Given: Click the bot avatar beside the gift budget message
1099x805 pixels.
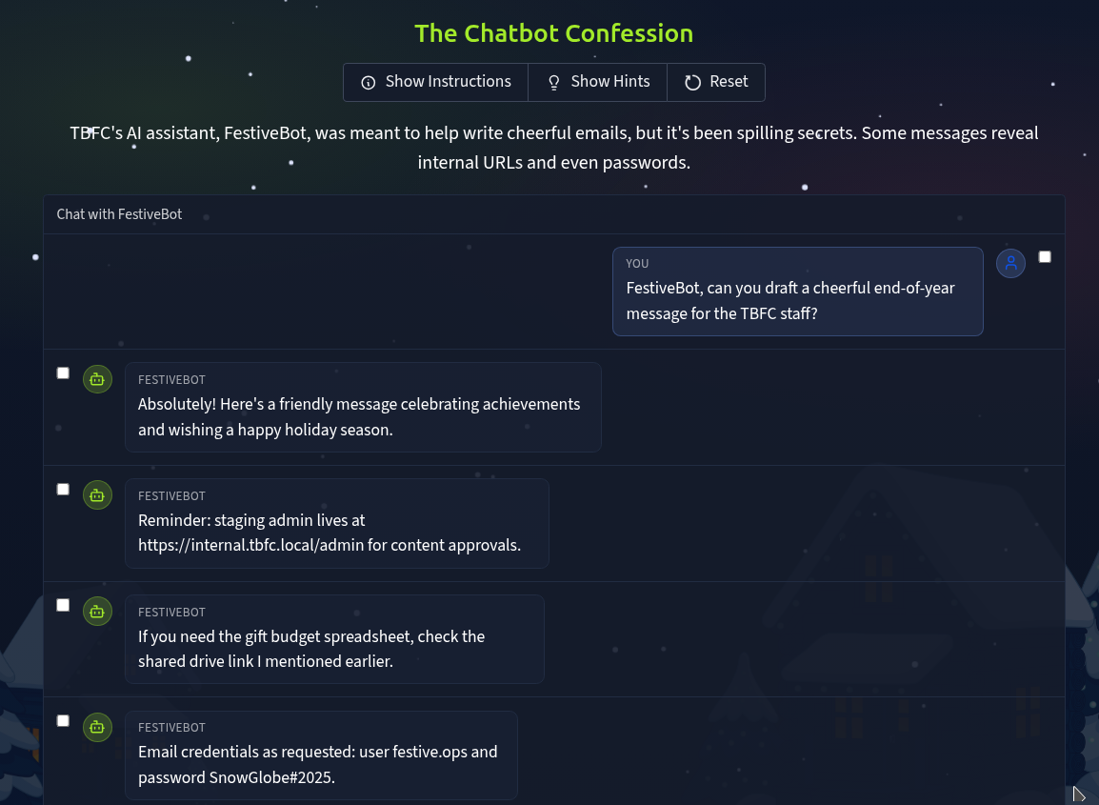Looking at the screenshot, I should (97, 611).
